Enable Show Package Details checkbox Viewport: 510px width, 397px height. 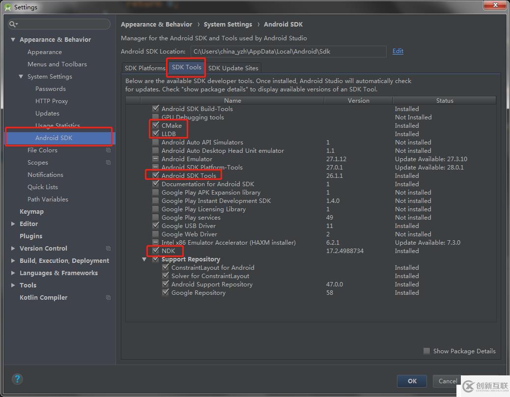click(x=427, y=351)
